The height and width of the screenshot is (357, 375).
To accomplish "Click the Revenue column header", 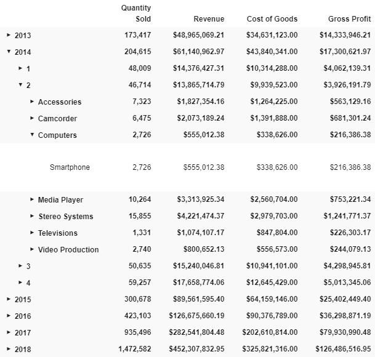I will click(209, 19).
